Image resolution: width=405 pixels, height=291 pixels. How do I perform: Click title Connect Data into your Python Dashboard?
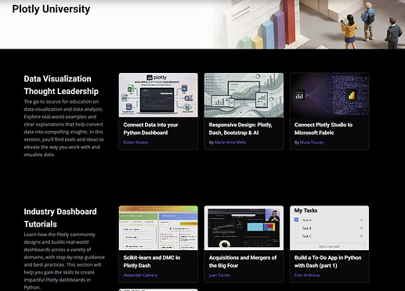click(x=150, y=129)
